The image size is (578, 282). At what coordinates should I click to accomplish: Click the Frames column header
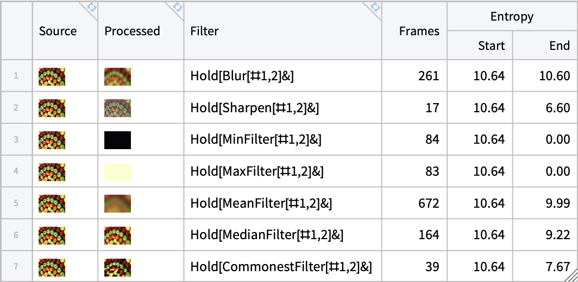point(419,31)
